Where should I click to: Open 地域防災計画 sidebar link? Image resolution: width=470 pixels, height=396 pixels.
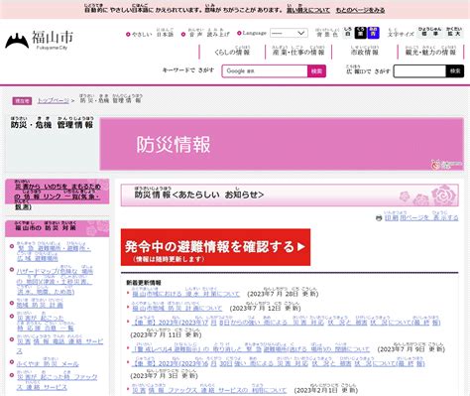pyautogui.click(x=40, y=304)
